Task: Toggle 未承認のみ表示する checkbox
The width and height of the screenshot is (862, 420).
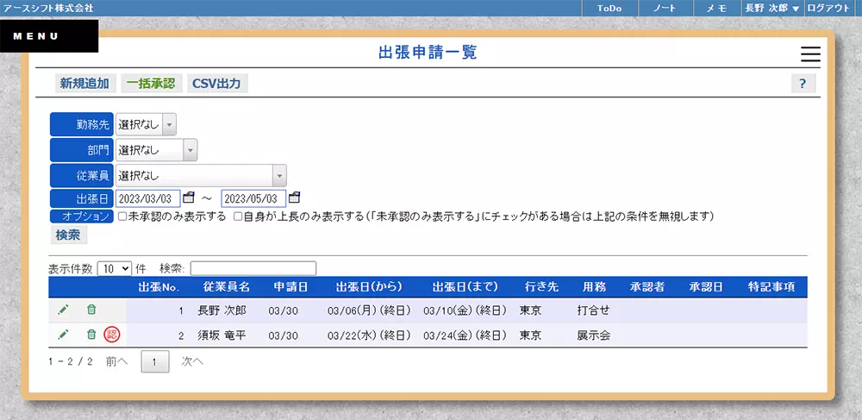Action: (x=122, y=216)
